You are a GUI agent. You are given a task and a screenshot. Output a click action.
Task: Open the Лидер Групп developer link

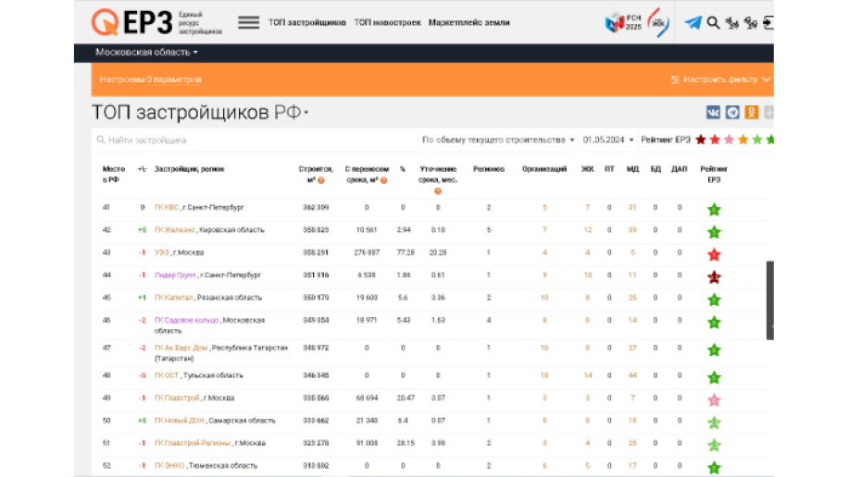[174, 275]
